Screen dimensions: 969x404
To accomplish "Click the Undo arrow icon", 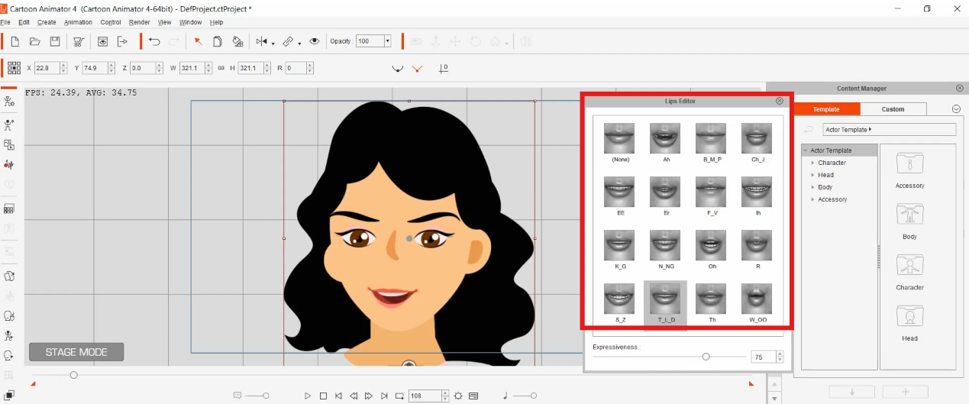I will coord(154,41).
